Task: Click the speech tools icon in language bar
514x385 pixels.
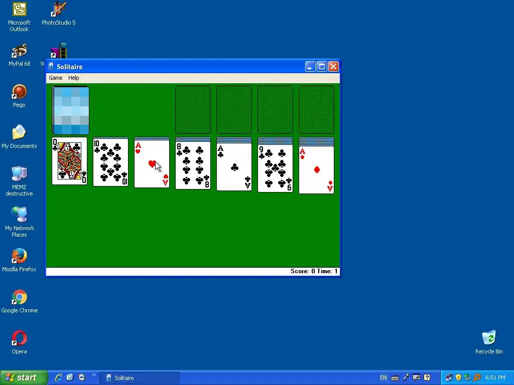Action: click(x=416, y=378)
